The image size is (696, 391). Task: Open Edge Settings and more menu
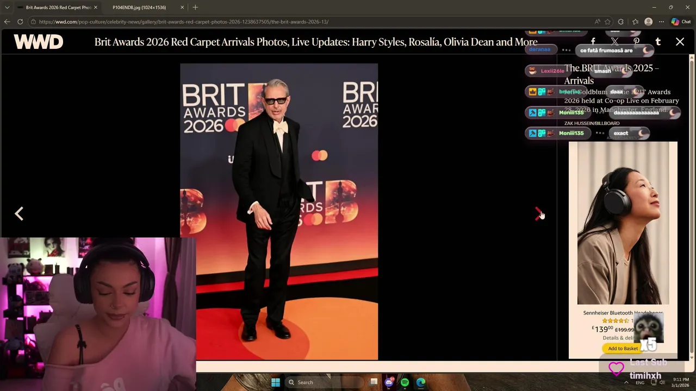coord(661,22)
